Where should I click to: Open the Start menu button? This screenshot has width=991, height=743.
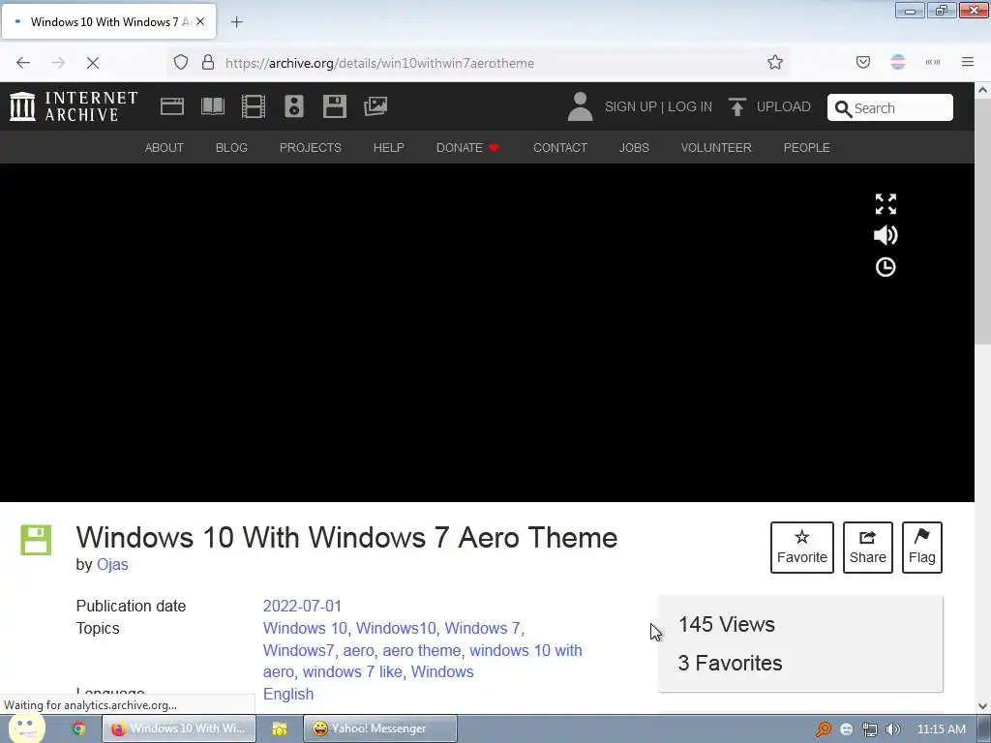pyautogui.click(x=26, y=728)
